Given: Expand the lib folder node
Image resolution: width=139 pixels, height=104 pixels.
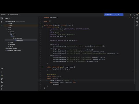Looking at the screenshot, I should (x=7, y=28).
